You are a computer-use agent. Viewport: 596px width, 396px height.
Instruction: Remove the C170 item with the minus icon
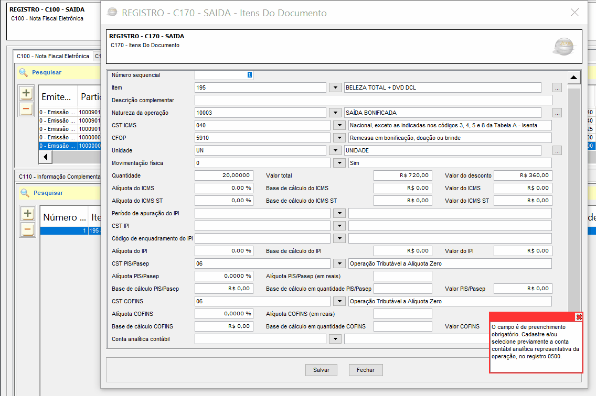pyautogui.click(x=28, y=229)
